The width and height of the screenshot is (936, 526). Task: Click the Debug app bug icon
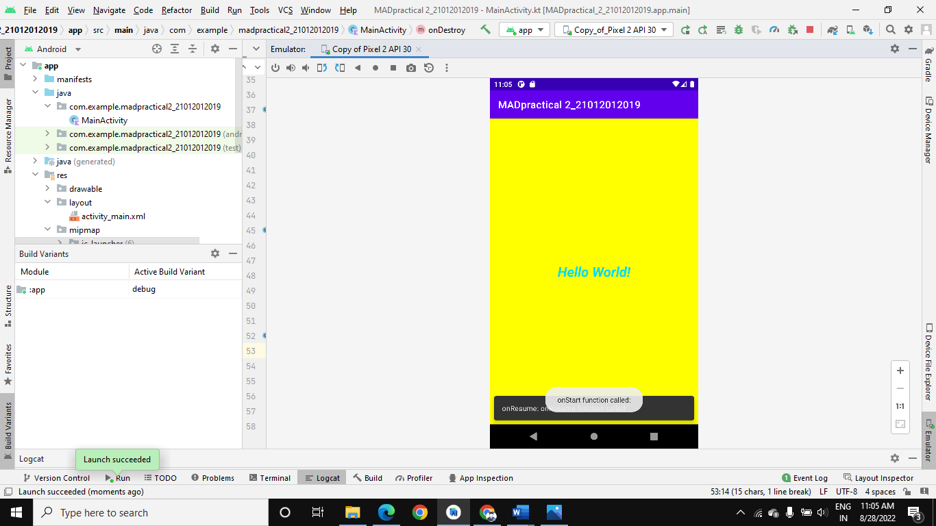tap(739, 29)
